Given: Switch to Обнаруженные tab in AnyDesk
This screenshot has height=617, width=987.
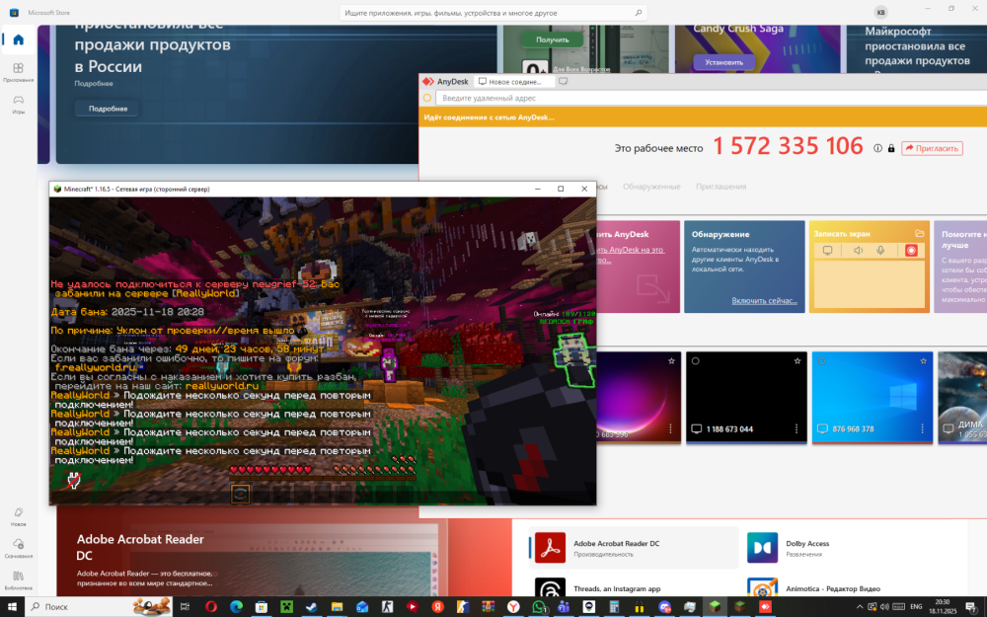Looking at the screenshot, I should [651, 187].
